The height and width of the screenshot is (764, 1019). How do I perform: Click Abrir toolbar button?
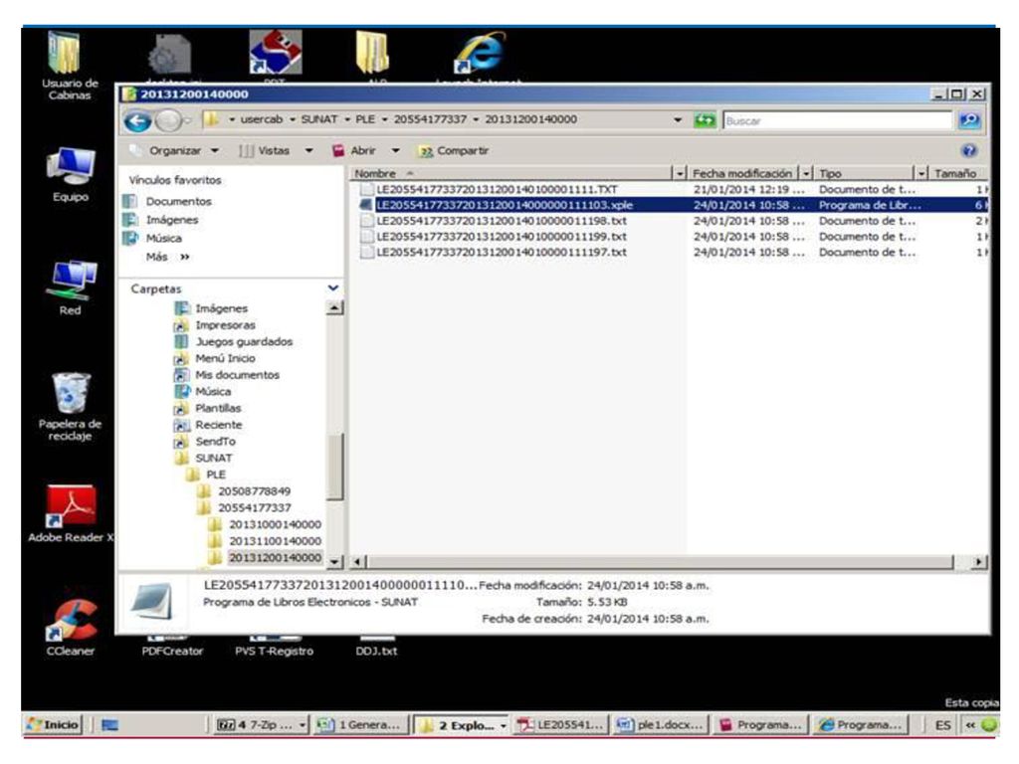[x=355, y=151]
